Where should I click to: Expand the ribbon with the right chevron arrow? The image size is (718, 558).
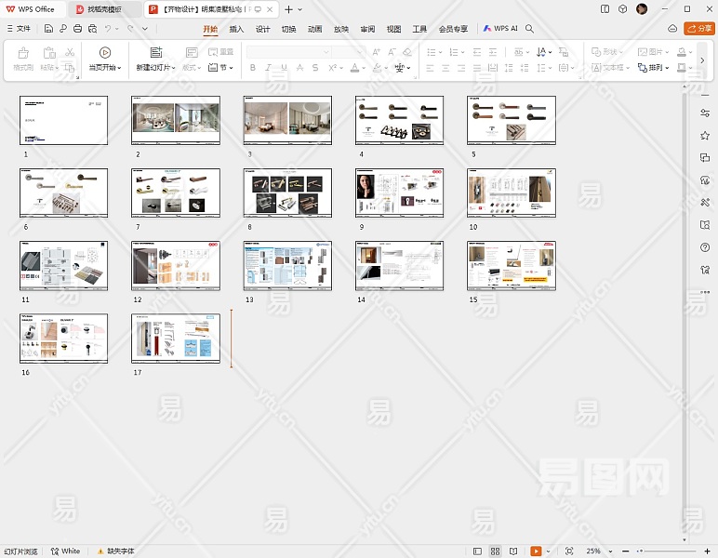point(702,60)
